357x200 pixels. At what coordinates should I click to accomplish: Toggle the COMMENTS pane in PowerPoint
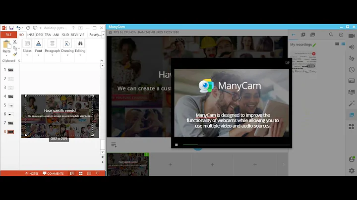click(53, 173)
